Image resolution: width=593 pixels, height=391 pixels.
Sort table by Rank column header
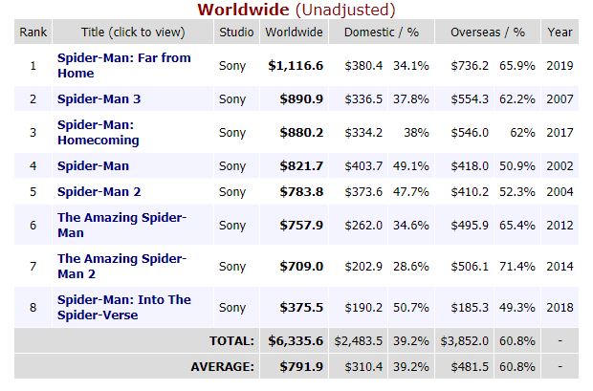pos(33,33)
